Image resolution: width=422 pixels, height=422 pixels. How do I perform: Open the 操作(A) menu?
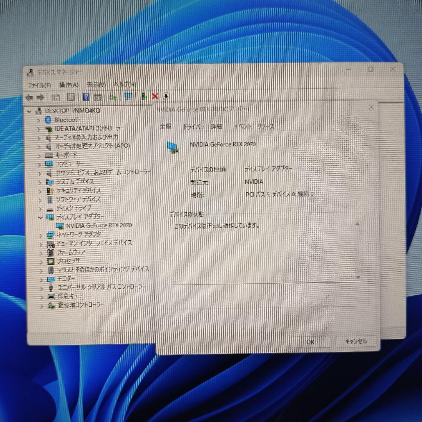(x=69, y=85)
